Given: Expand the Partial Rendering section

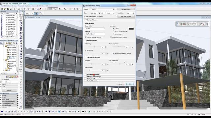Looking at the screenshot, I should coord(86,81).
